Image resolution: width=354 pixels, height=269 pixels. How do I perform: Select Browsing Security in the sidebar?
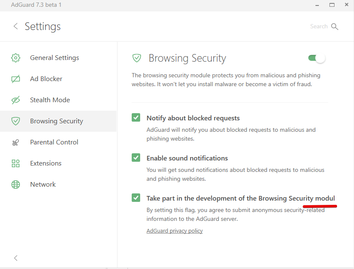click(56, 121)
